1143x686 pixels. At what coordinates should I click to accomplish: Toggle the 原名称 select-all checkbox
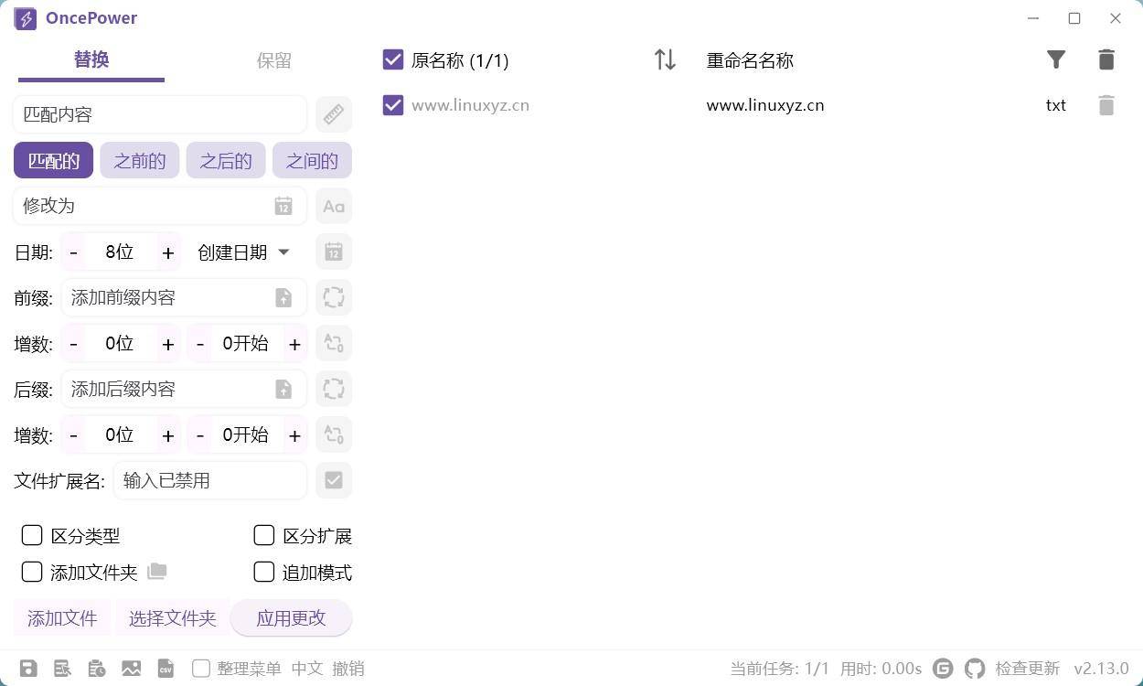pyautogui.click(x=393, y=59)
